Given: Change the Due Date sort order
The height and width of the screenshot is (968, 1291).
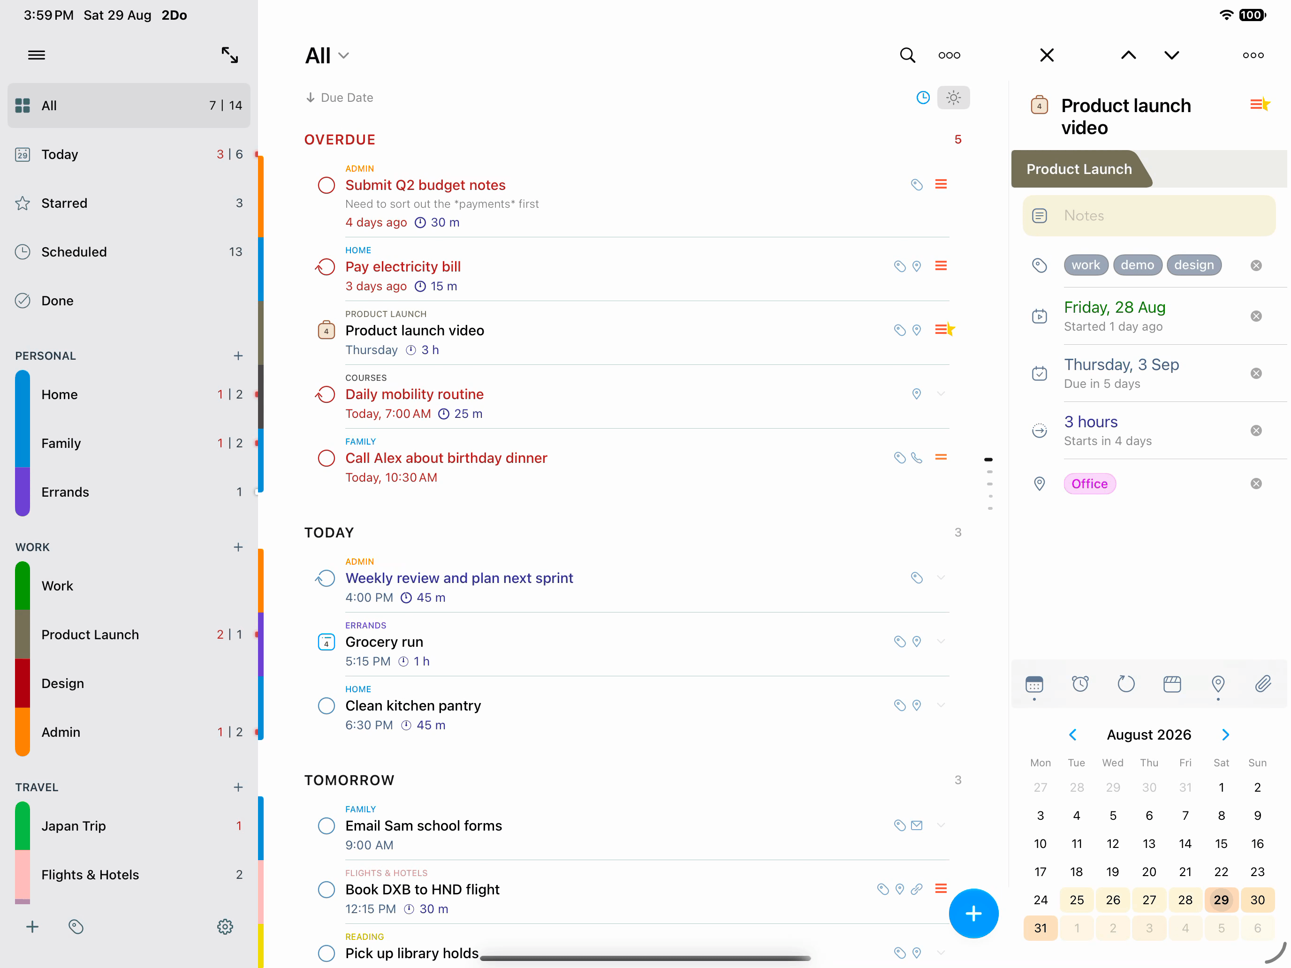Looking at the screenshot, I should [339, 98].
